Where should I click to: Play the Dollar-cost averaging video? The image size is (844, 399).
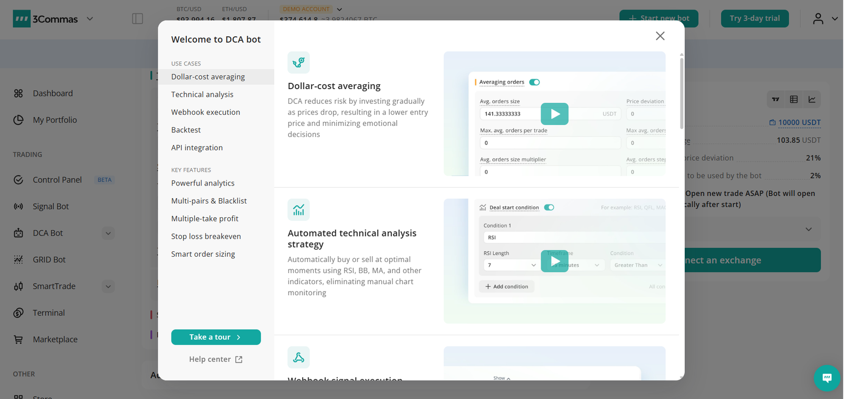554,114
